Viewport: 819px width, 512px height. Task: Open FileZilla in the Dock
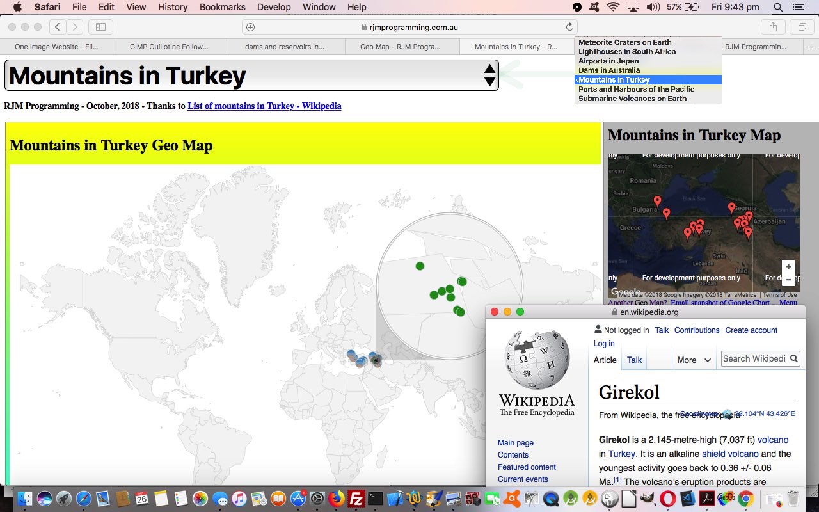[356, 499]
